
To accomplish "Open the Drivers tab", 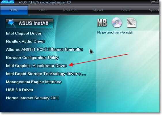I will [14, 10].
